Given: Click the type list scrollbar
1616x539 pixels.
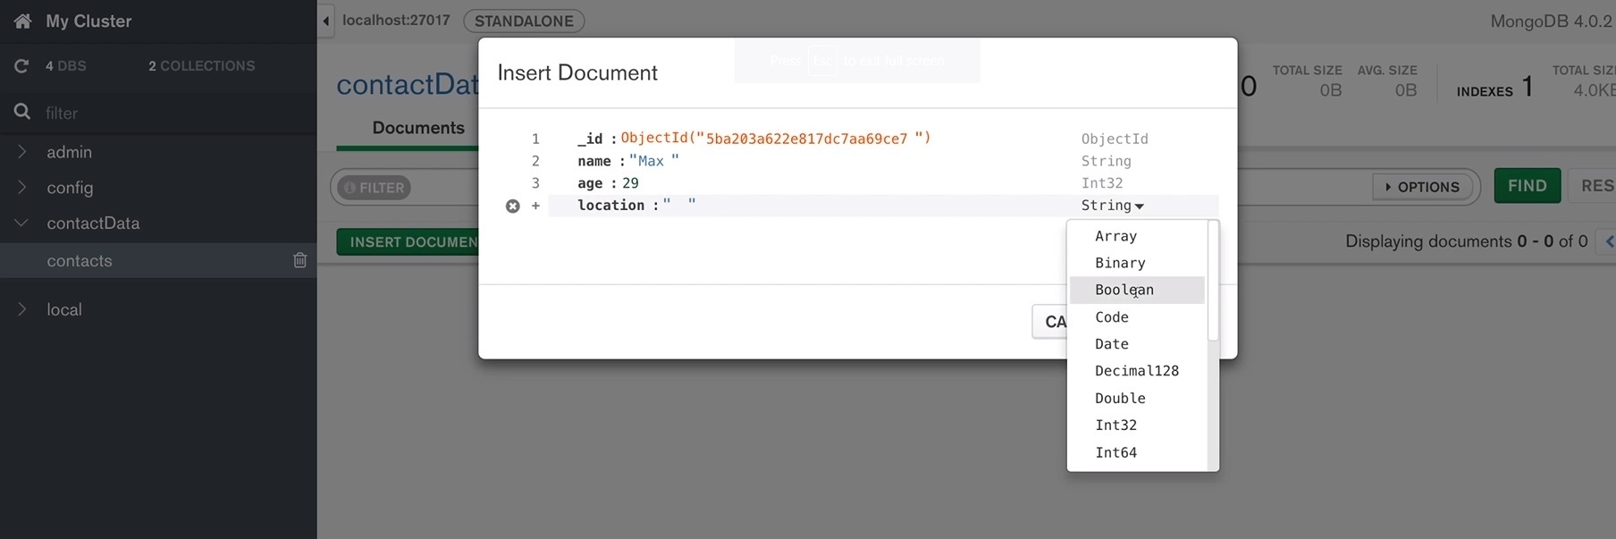Looking at the screenshot, I should tap(1213, 282).
